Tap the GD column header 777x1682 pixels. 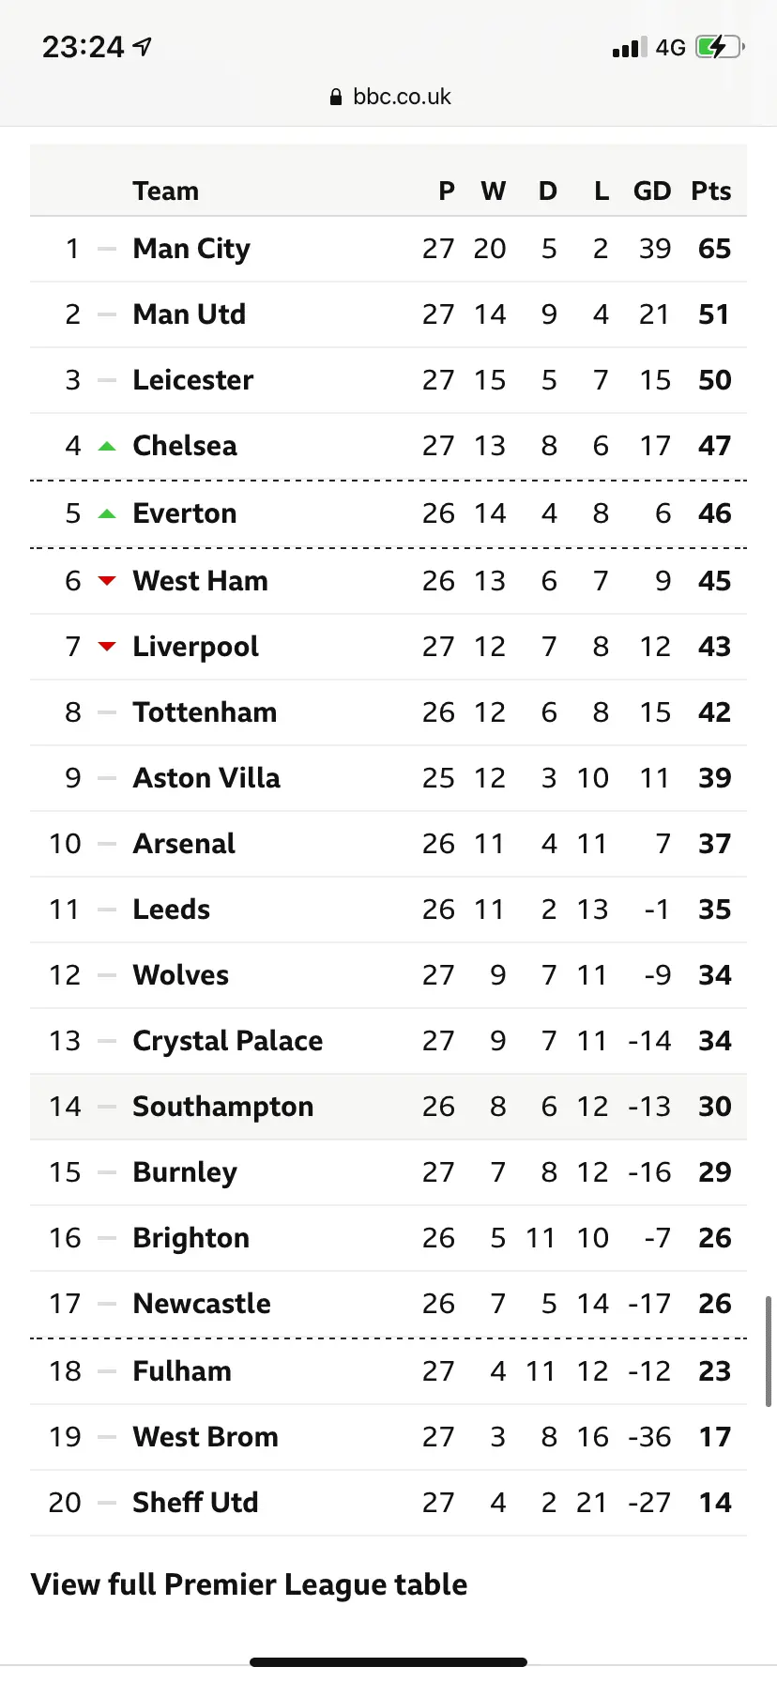(652, 191)
